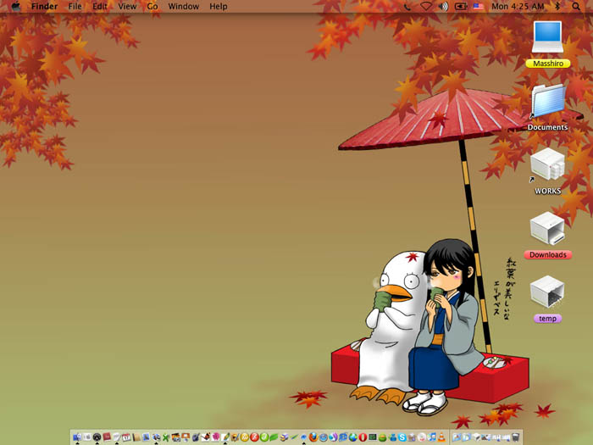Select the Downloads stack icon

tap(547, 228)
